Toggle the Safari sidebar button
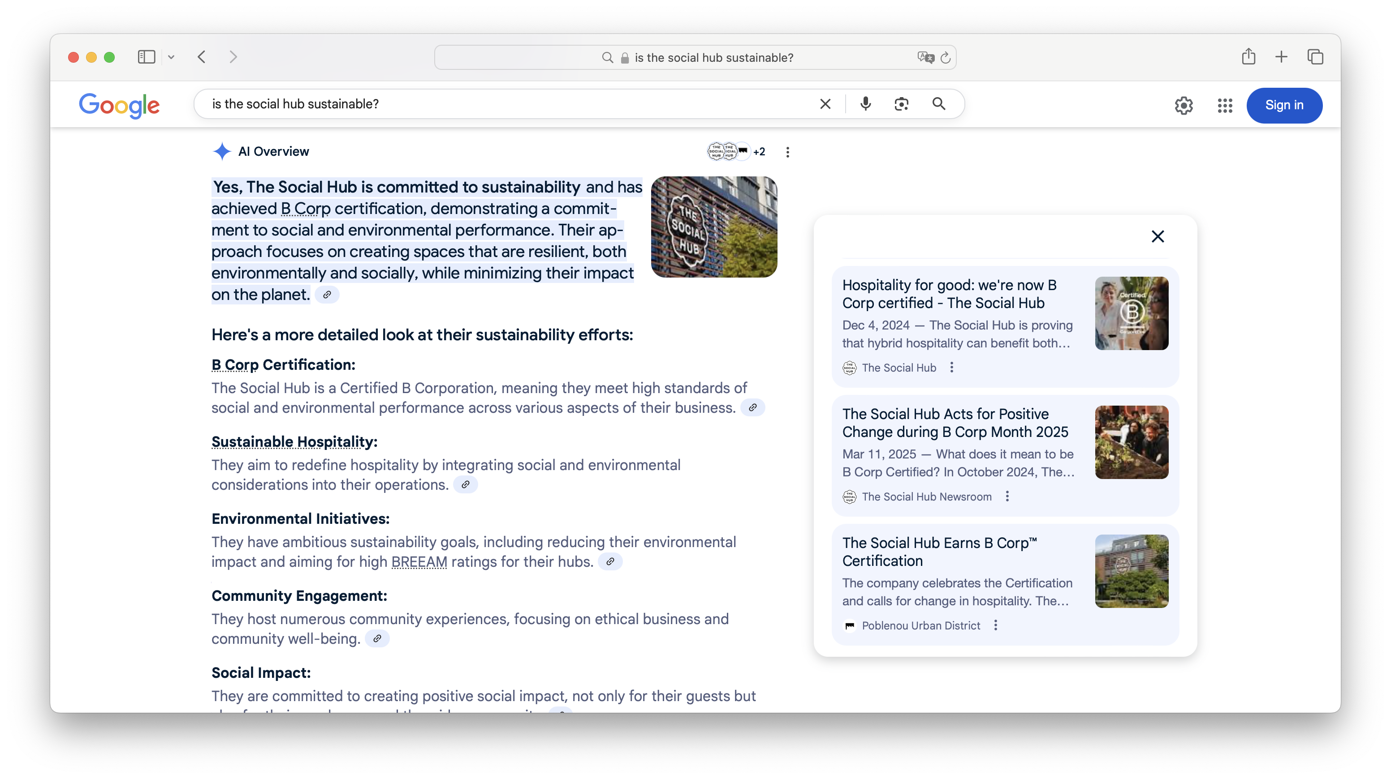1391x779 pixels. coord(147,57)
